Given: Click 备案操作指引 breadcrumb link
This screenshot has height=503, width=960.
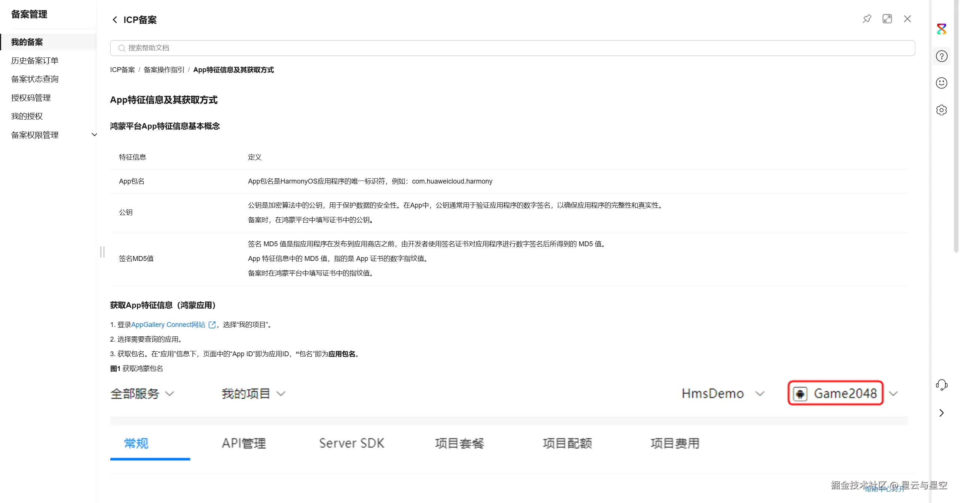Looking at the screenshot, I should (164, 70).
